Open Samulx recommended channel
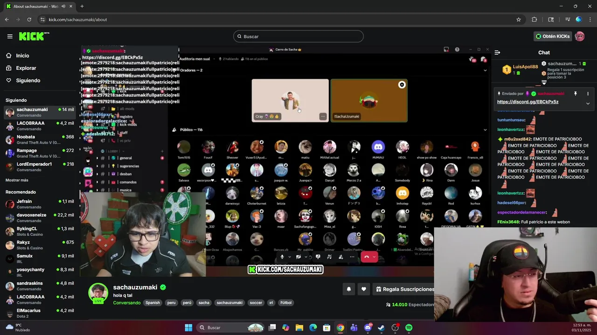The width and height of the screenshot is (597, 335). click(40, 259)
